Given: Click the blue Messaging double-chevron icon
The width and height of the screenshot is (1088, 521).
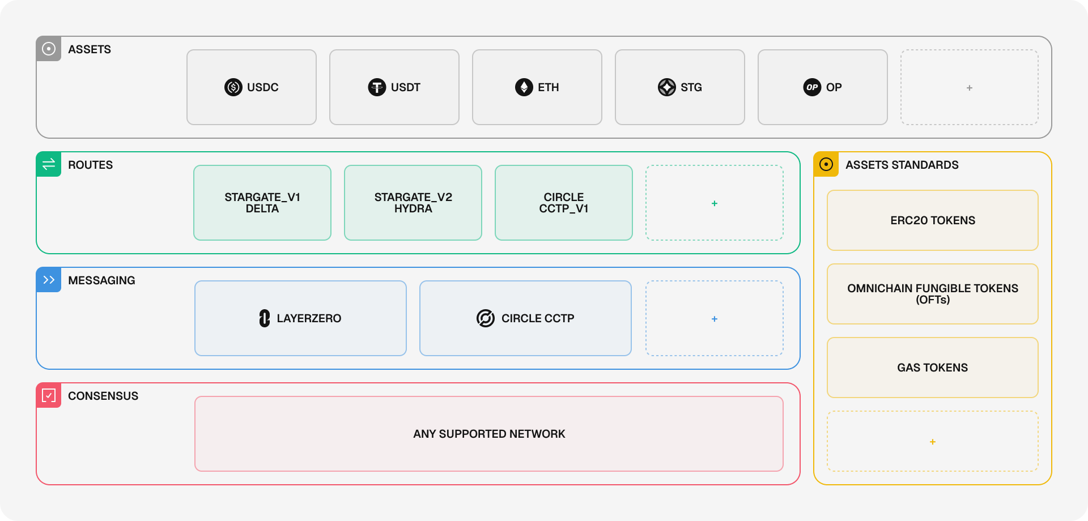Looking at the screenshot, I should (x=49, y=280).
